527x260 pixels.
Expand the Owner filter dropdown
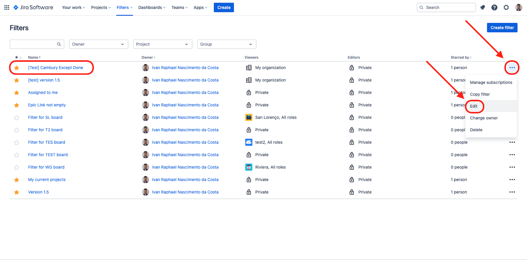98,44
